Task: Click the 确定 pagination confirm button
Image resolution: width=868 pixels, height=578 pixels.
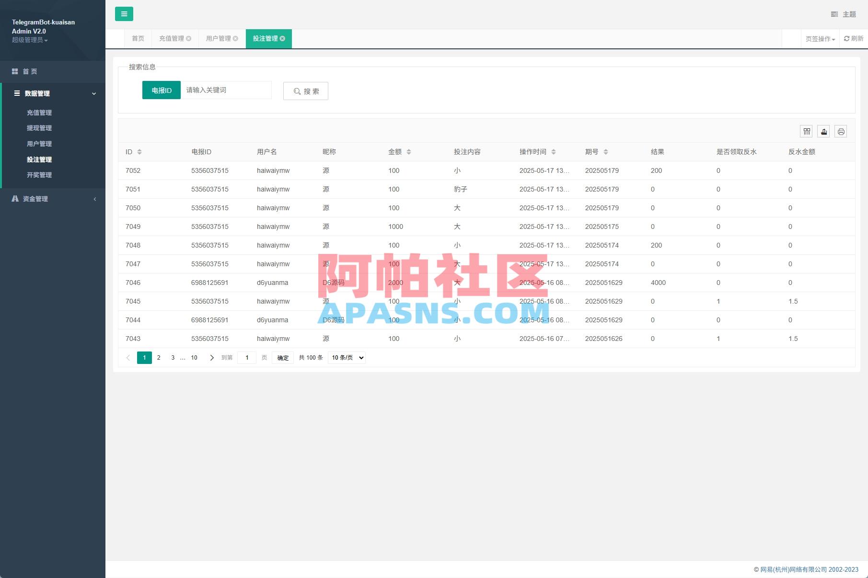Action: [x=282, y=357]
